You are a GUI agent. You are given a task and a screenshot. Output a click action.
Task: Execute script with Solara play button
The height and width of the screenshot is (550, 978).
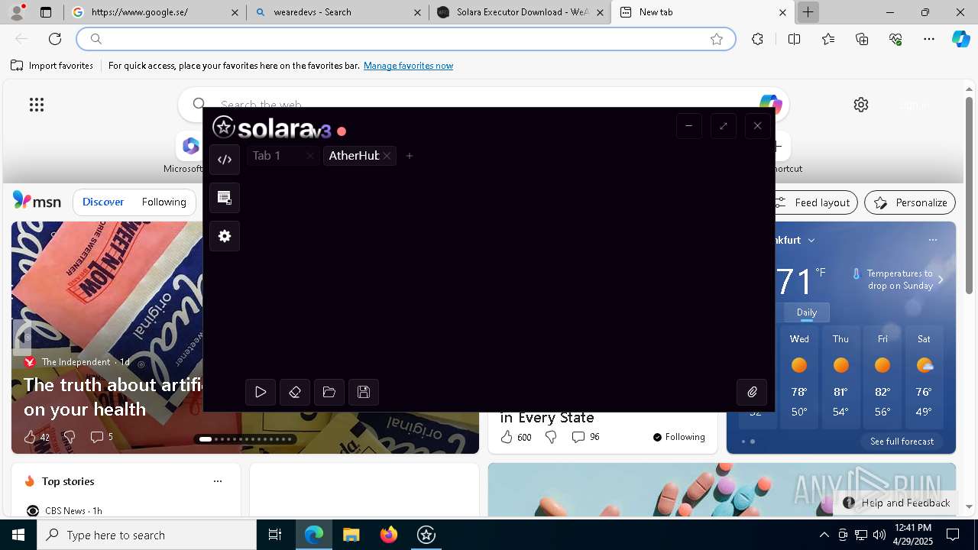tap(261, 392)
